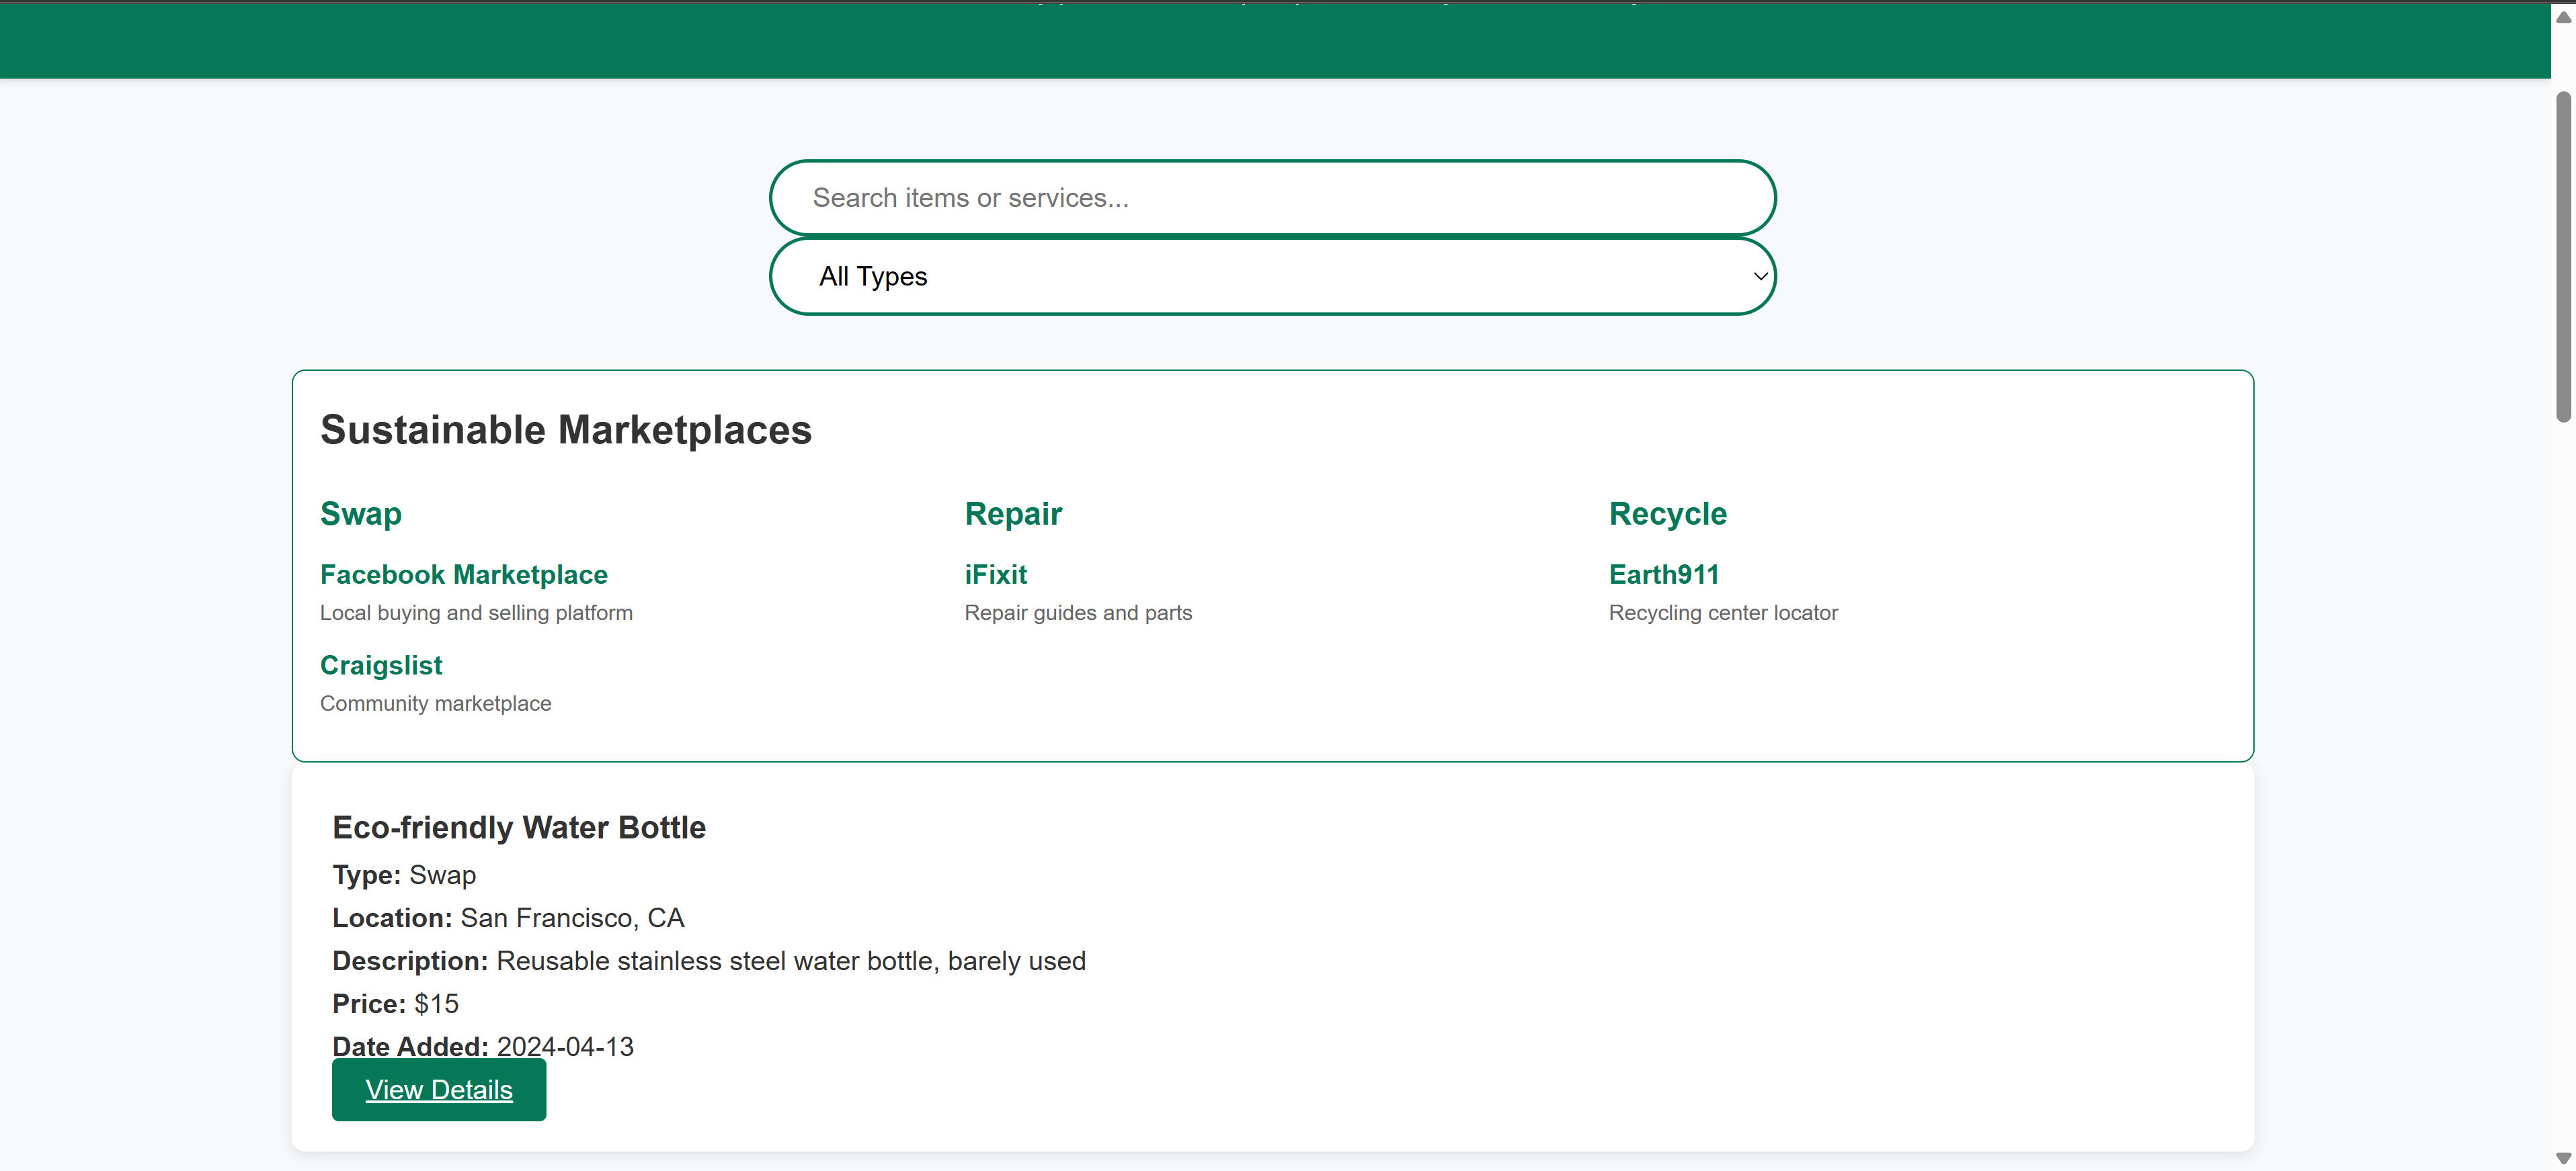
Task: Open the Facebook Marketplace link
Action: [x=463, y=574]
